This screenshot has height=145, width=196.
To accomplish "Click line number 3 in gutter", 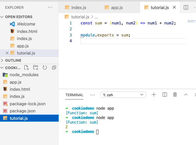I will click(x=71, y=35).
